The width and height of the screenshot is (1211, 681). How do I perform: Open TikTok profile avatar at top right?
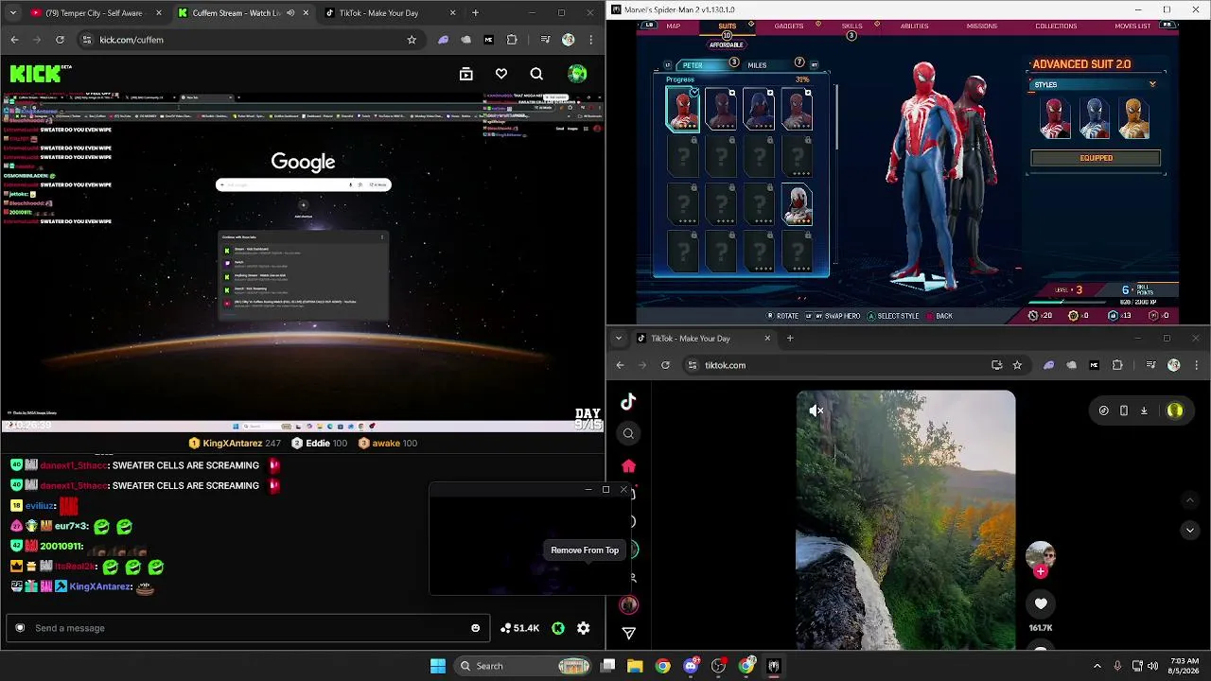(1175, 410)
